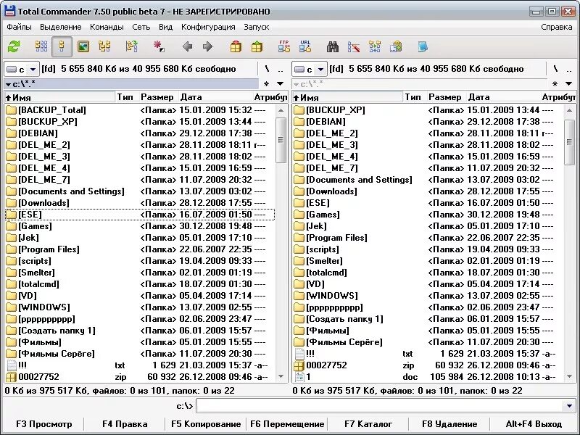Open the Справка menu
The width and height of the screenshot is (580, 435).
coord(556,27)
